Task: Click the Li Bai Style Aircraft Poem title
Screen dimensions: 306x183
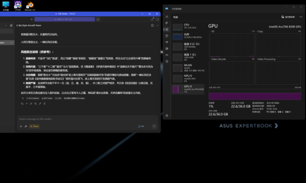Action: pyautogui.click(x=29, y=26)
